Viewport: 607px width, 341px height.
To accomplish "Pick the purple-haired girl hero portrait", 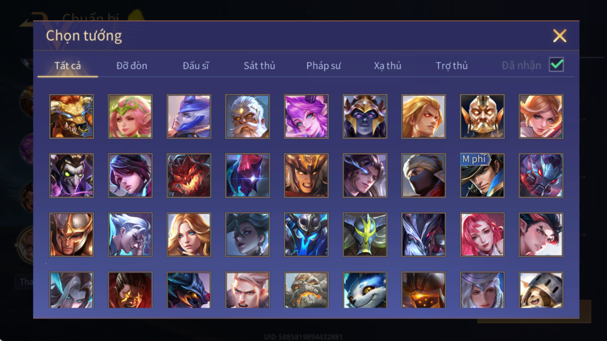I will (x=306, y=117).
